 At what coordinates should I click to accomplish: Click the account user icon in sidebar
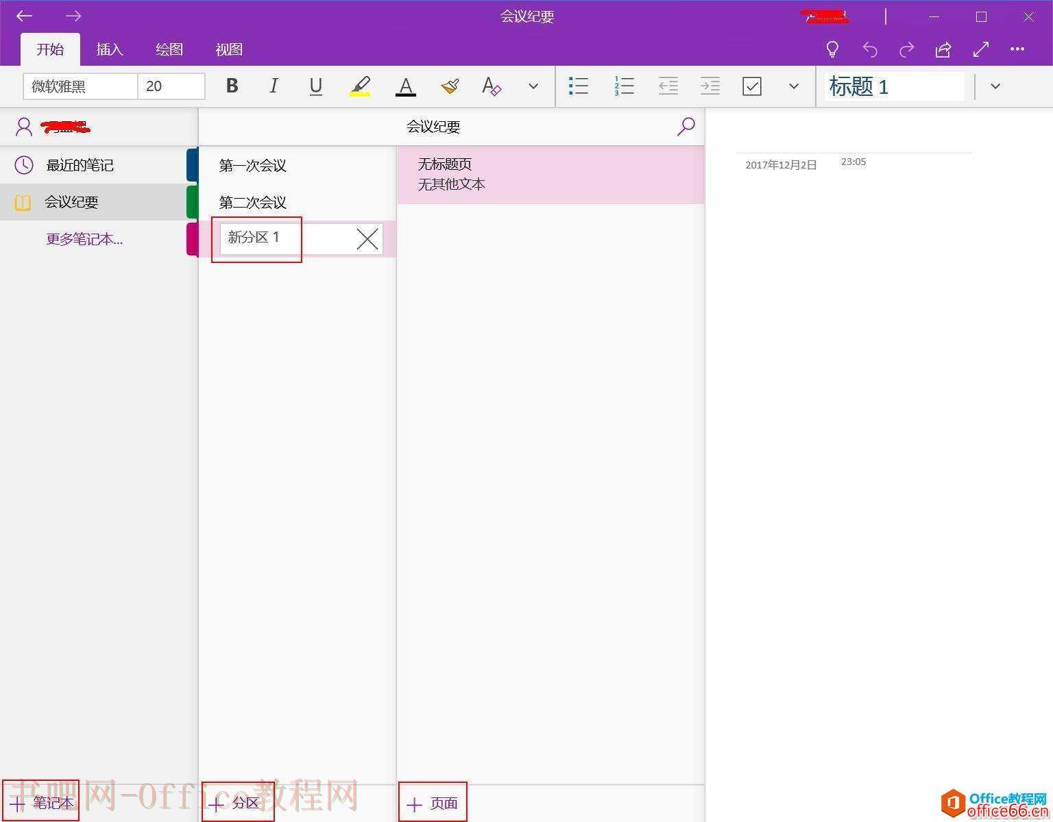(24, 127)
